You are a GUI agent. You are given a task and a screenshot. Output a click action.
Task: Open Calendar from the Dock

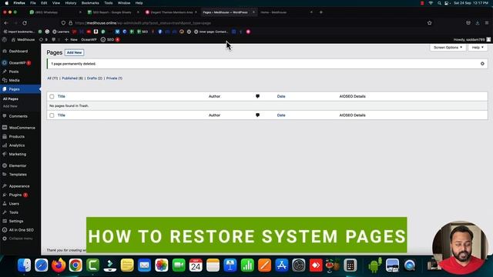pos(196,265)
